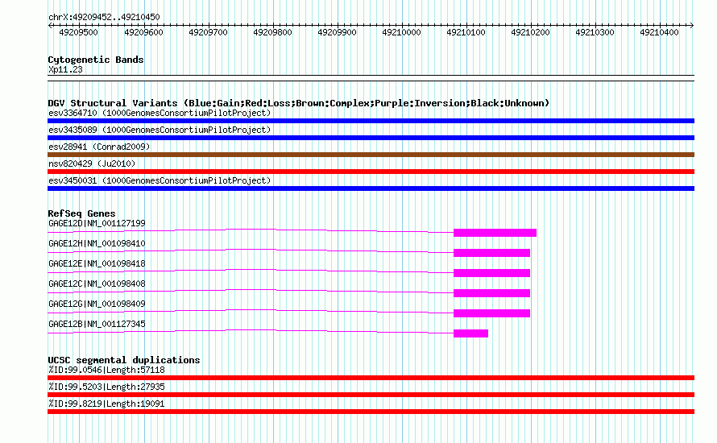Viewport: 717px width, 443px height.
Task: Click ruler position 49210200
Action: [530, 32]
